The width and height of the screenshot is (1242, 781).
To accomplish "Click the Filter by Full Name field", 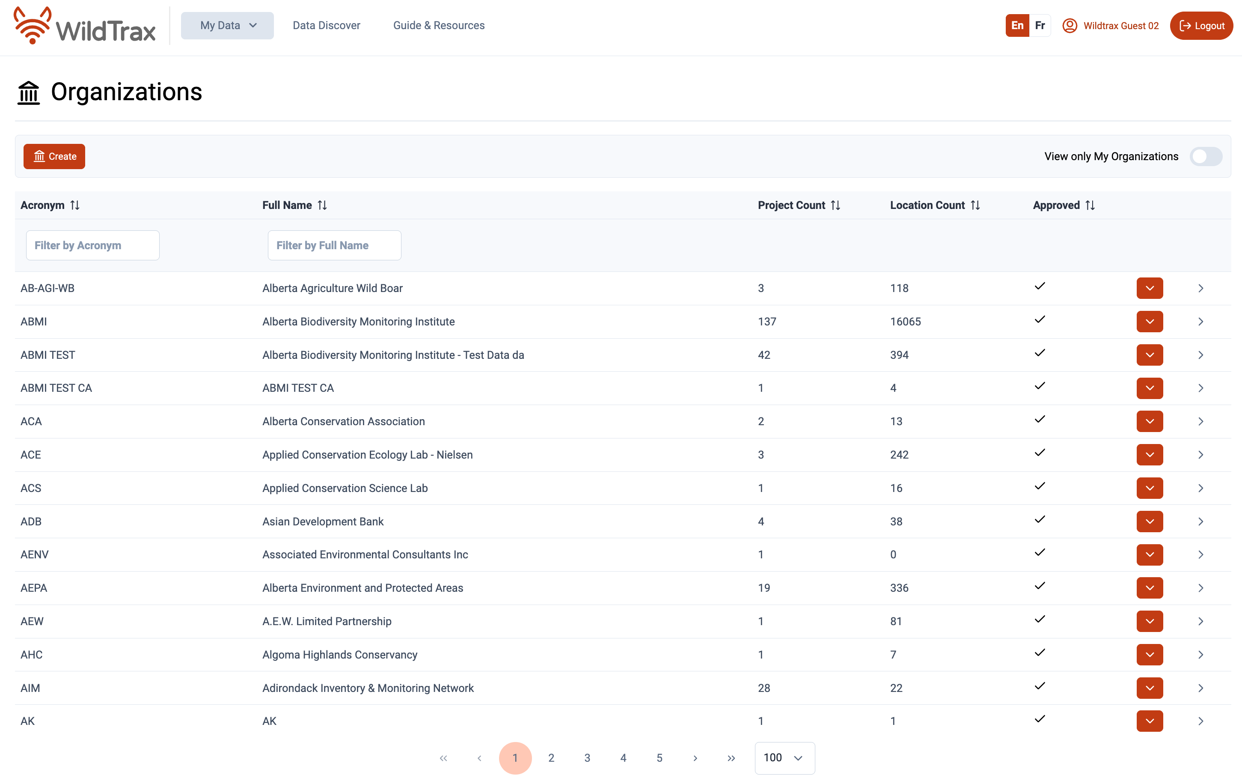I will [x=334, y=245].
